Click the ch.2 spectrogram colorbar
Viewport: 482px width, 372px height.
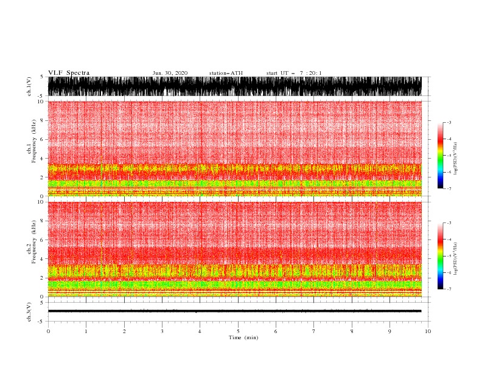point(440,256)
